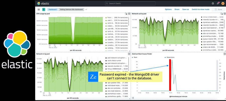Select orders- 82.0m nanocores legend entry

117,26
